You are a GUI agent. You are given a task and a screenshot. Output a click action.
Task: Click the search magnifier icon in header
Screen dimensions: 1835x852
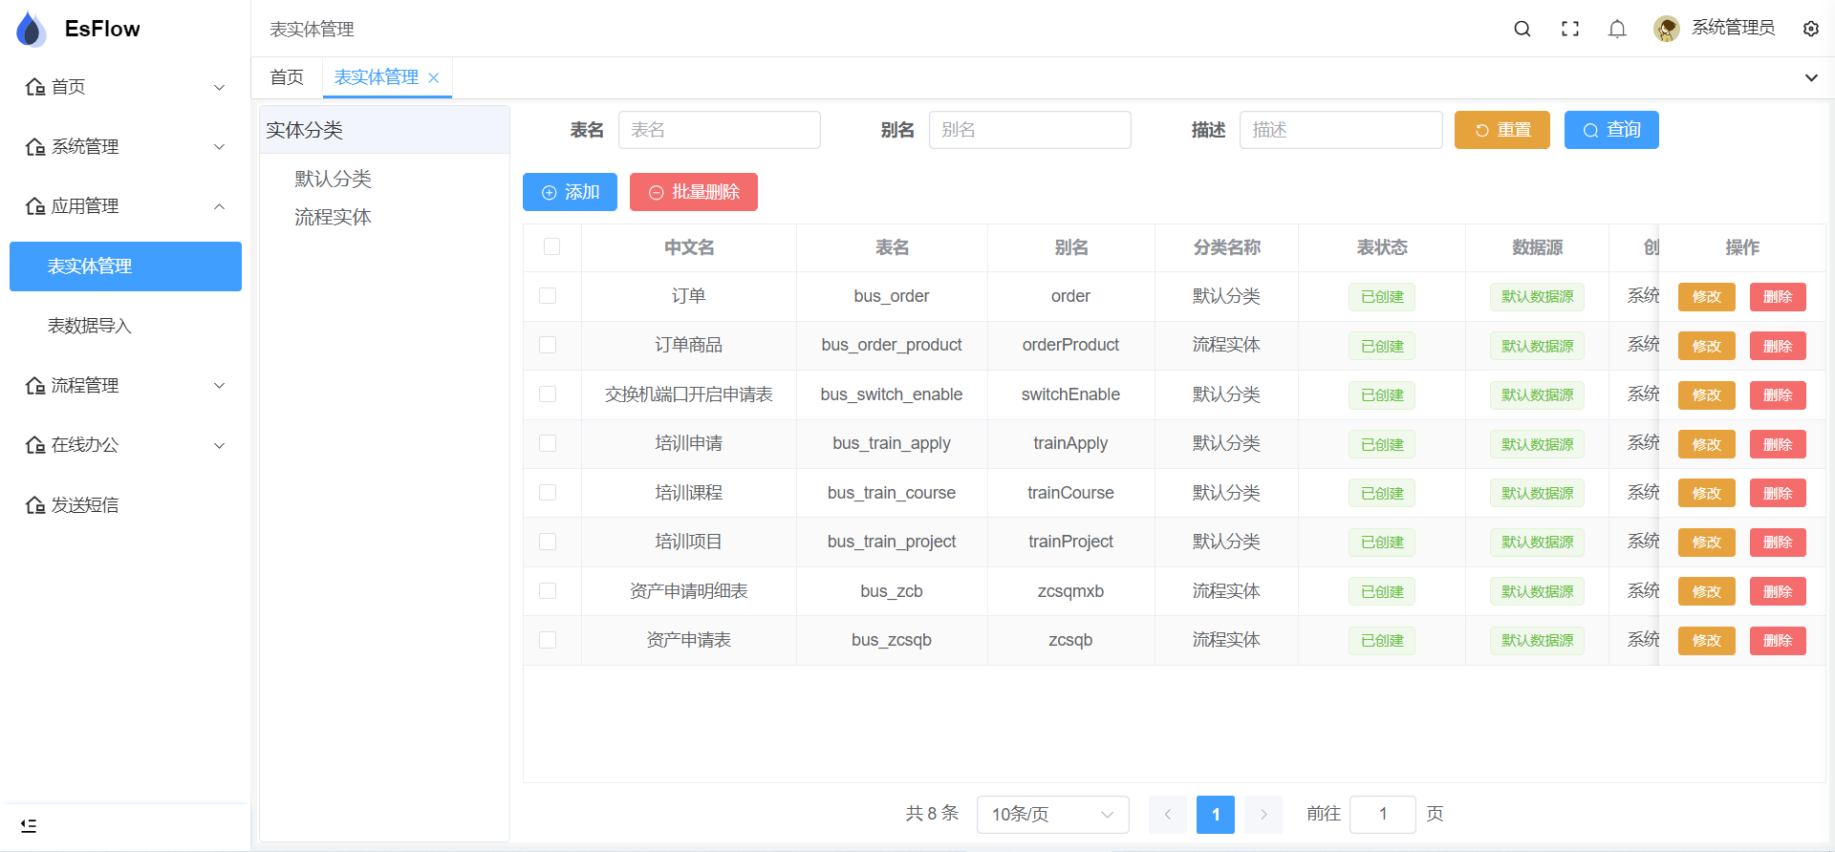point(1522,29)
